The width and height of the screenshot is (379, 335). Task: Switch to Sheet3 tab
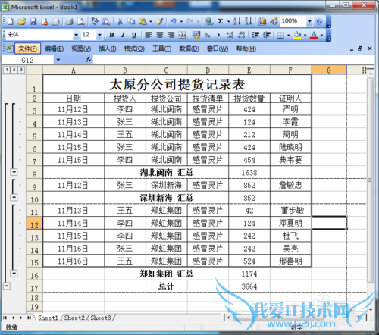click(101, 318)
